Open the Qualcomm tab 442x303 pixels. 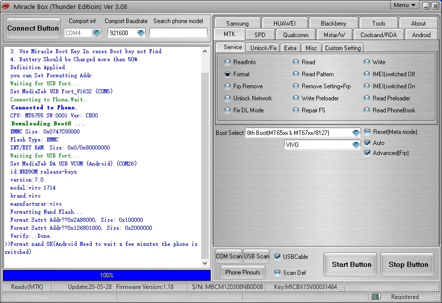[296, 35]
